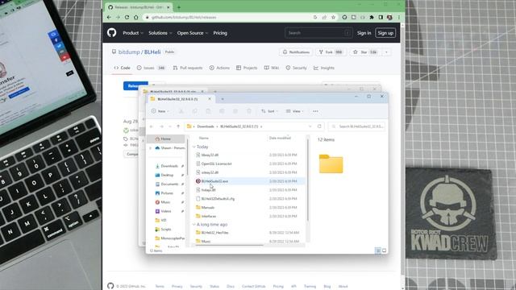Click Explorer search box
The image size is (516, 290).
coord(356,126)
